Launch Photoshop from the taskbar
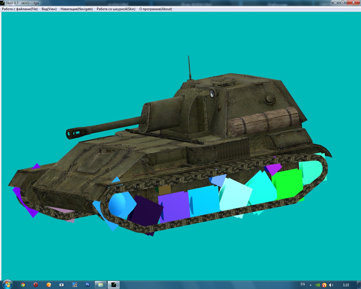Screen dimensions: 361x289 click(87, 285)
